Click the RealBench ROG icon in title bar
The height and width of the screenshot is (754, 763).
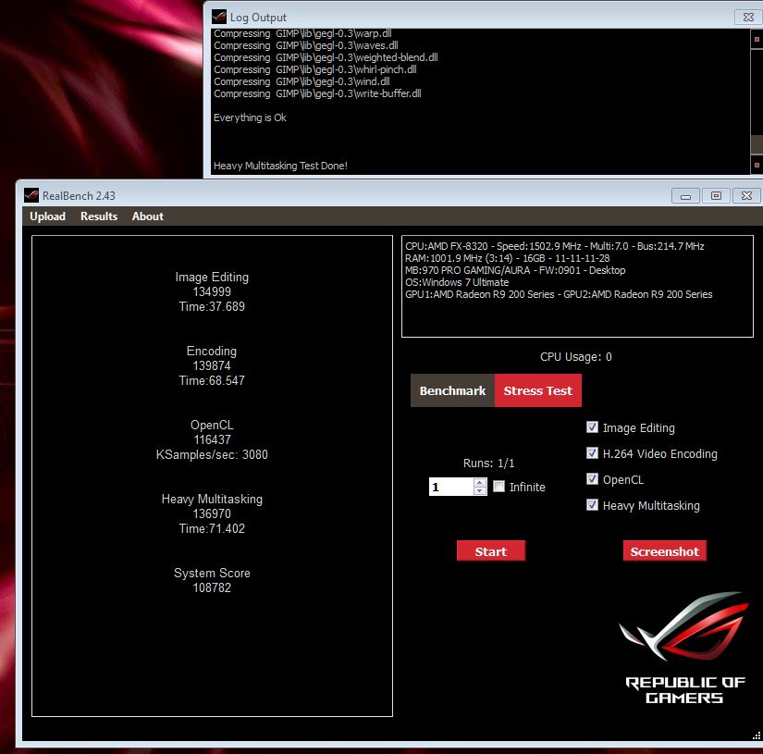(31, 195)
